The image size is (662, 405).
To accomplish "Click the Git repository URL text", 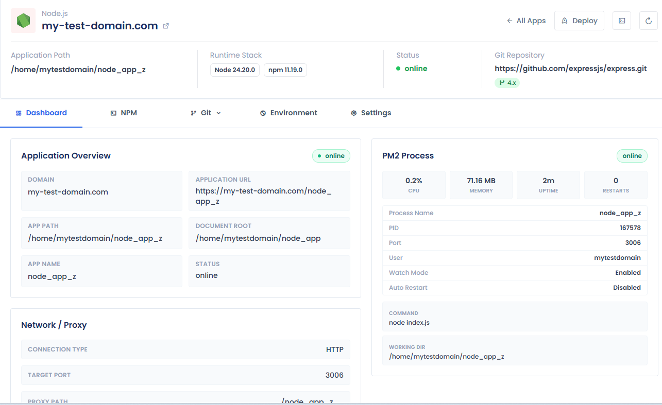I will [x=571, y=68].
